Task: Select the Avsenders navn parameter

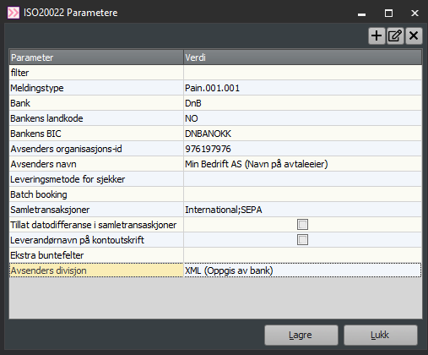Action: [x=96, y=164]
